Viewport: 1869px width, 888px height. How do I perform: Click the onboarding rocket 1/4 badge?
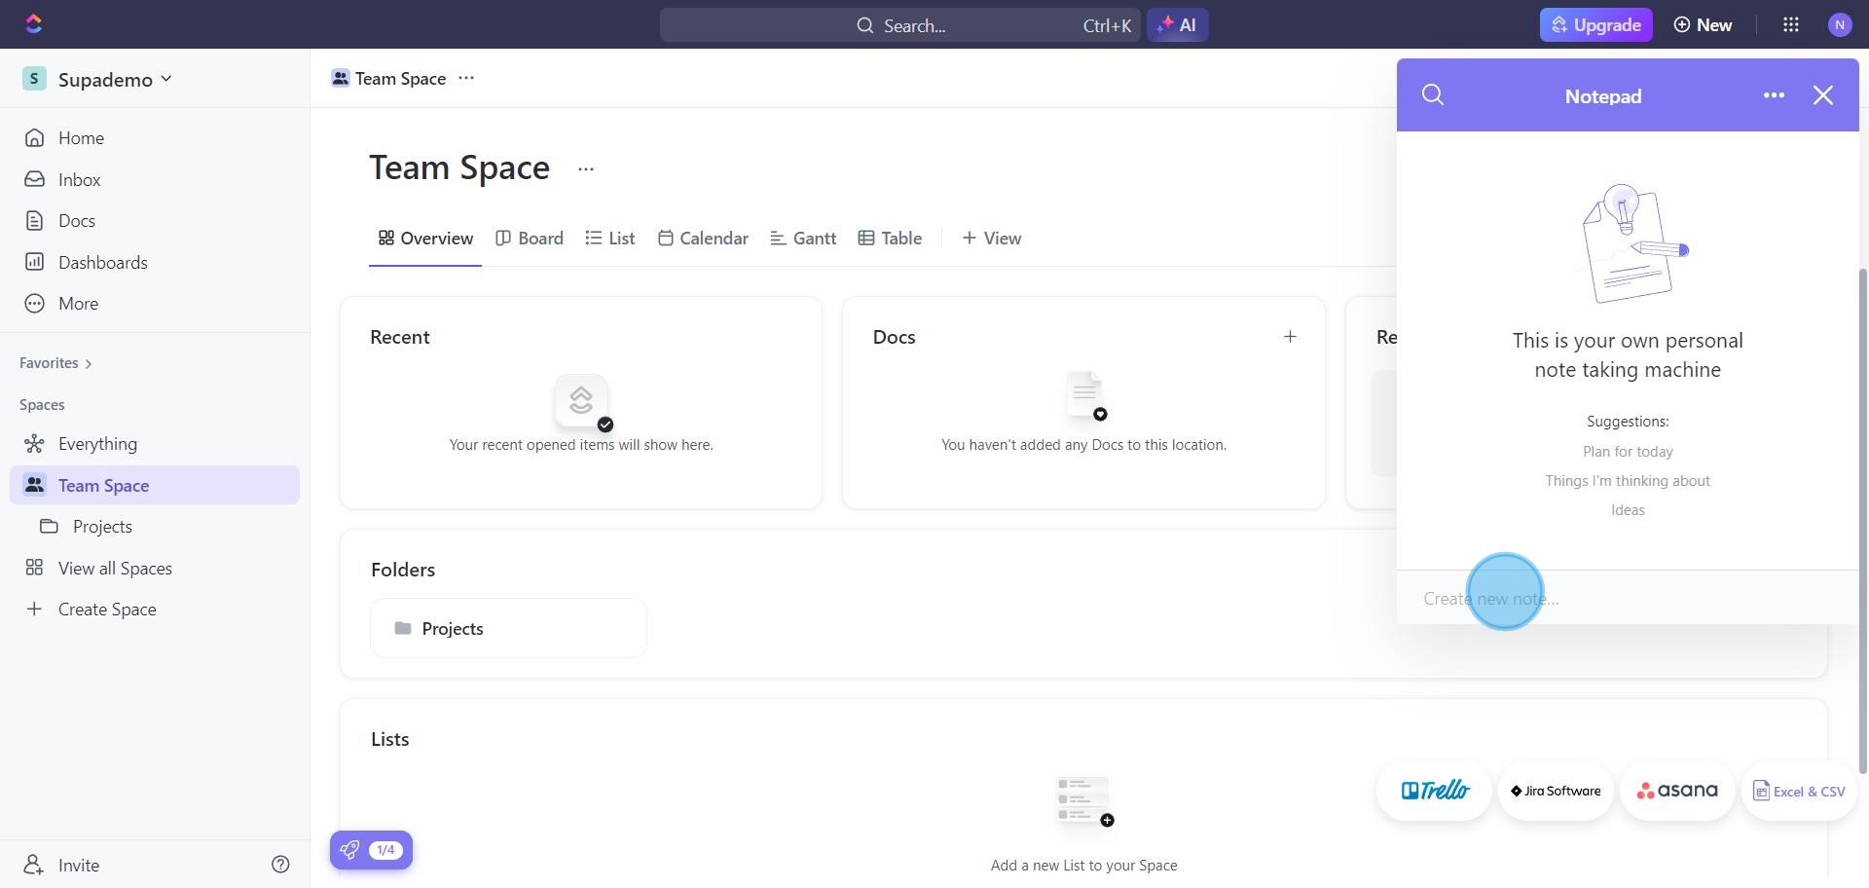[x=372, y=850]
